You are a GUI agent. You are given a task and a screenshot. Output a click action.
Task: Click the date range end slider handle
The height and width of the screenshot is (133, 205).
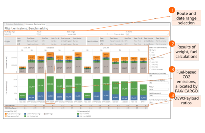click(x=114, y=34)
